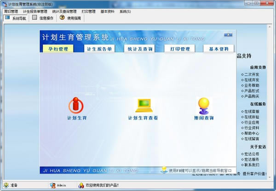
Task: Maximize the application window
Action: pos(257,3)
